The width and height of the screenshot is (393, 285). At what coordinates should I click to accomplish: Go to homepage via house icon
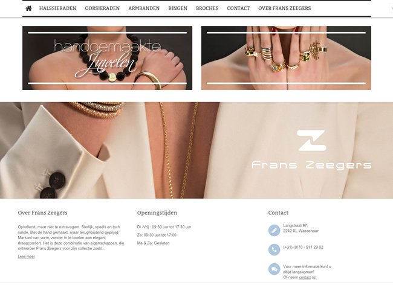pyautogui.click(x=29, y=8)
